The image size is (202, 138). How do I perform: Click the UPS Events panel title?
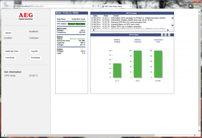click(x=131, y=13)
